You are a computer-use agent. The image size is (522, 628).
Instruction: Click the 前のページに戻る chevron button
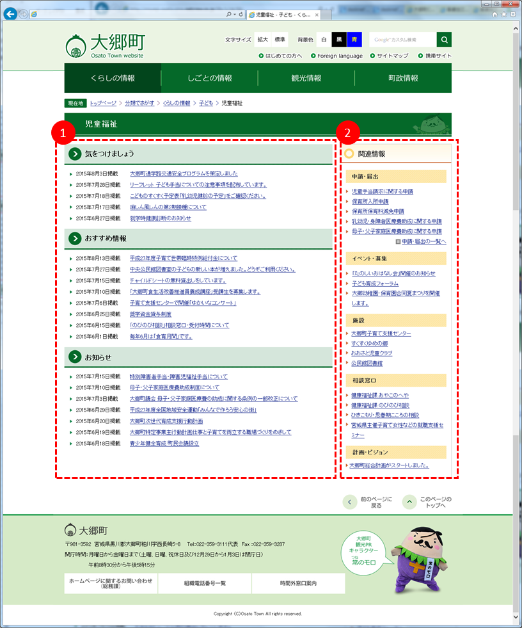(349, 502)
